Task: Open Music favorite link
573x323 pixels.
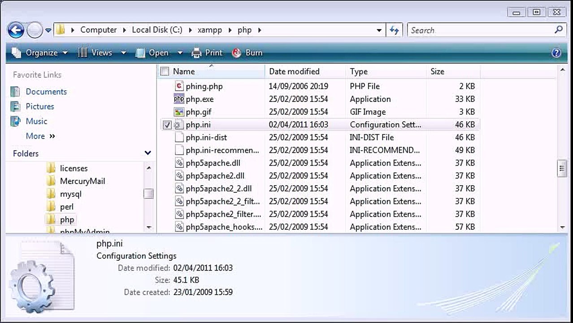Action: click(x=36, y=121)
